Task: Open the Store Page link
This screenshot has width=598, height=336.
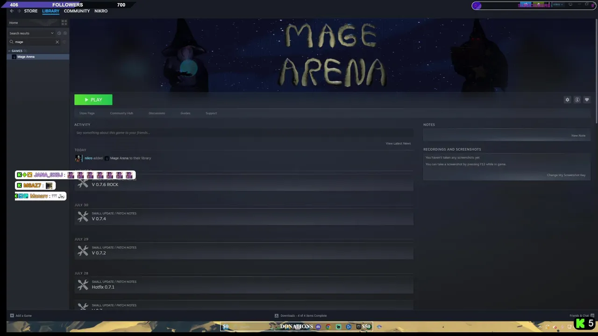Action: (87, 113)
